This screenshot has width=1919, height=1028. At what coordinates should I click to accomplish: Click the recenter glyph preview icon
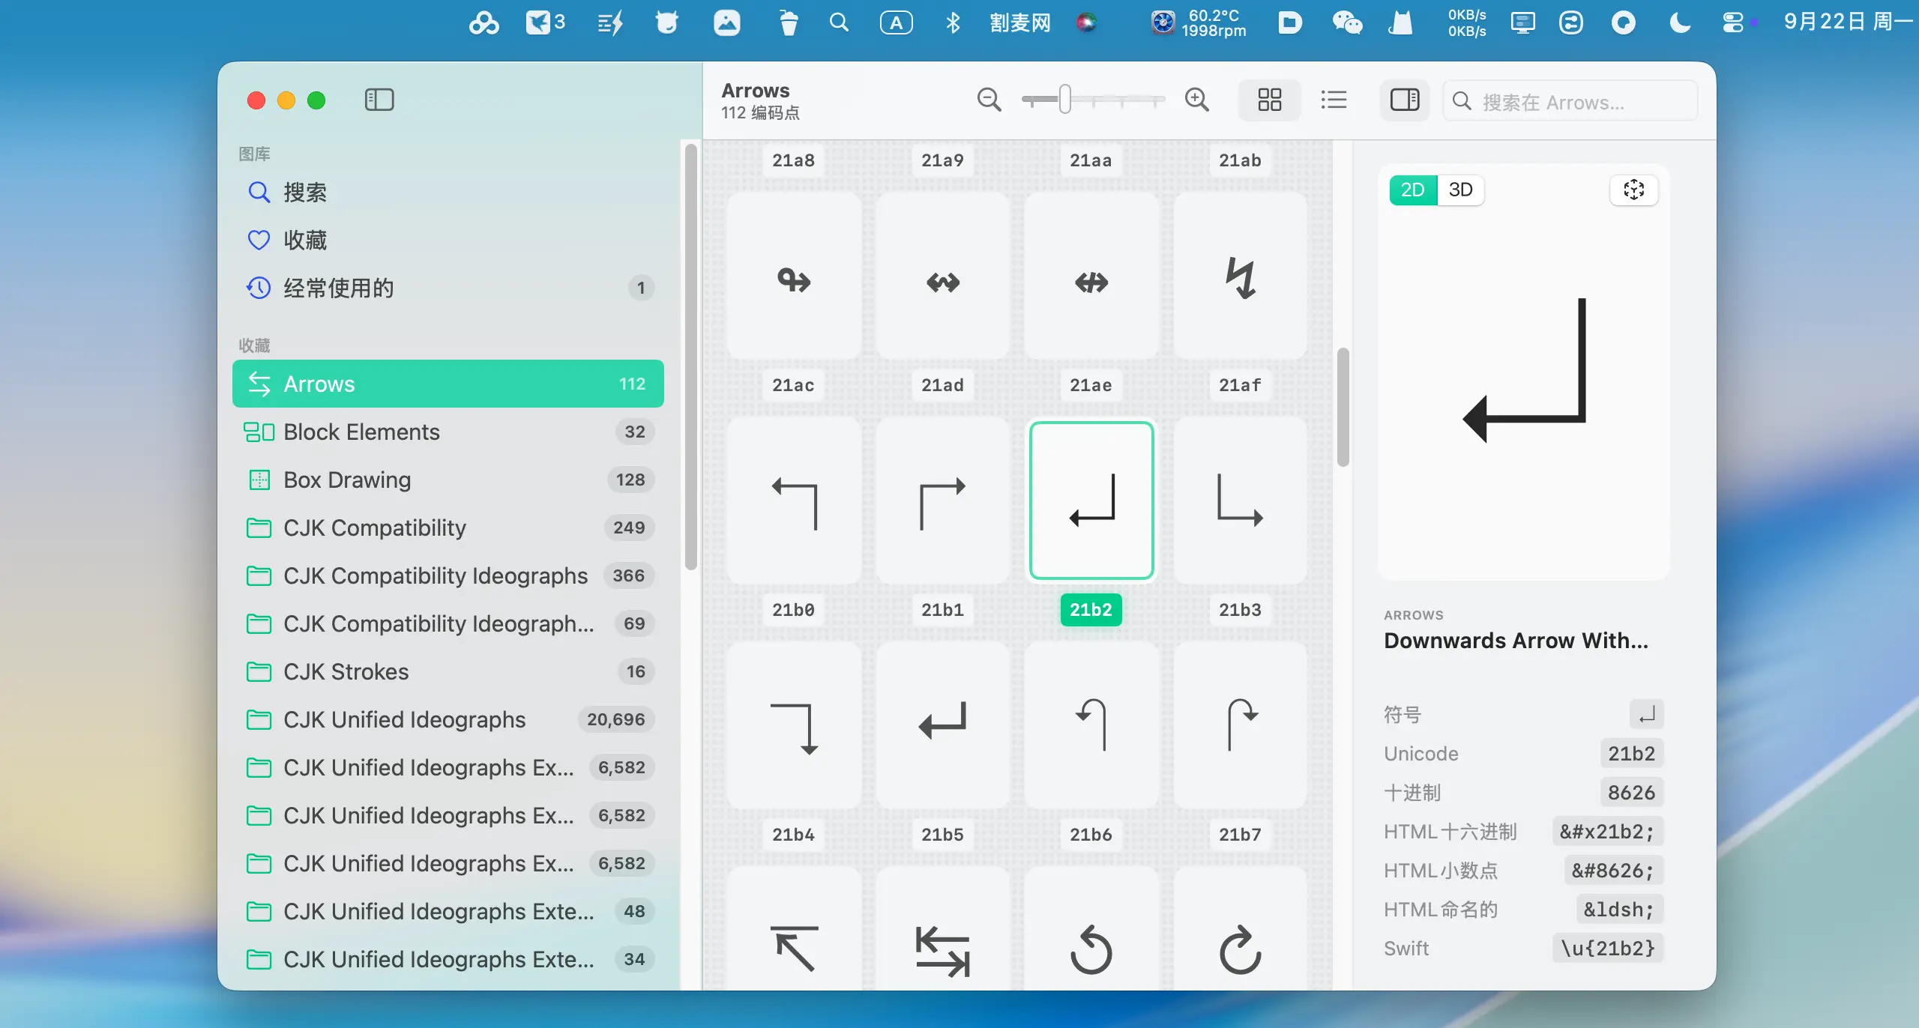pyautogui.click(x=1633, y=190)
